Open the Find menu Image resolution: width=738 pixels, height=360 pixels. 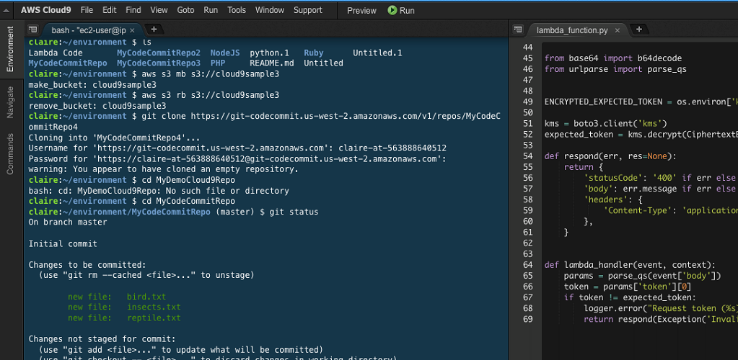[133, 10]
